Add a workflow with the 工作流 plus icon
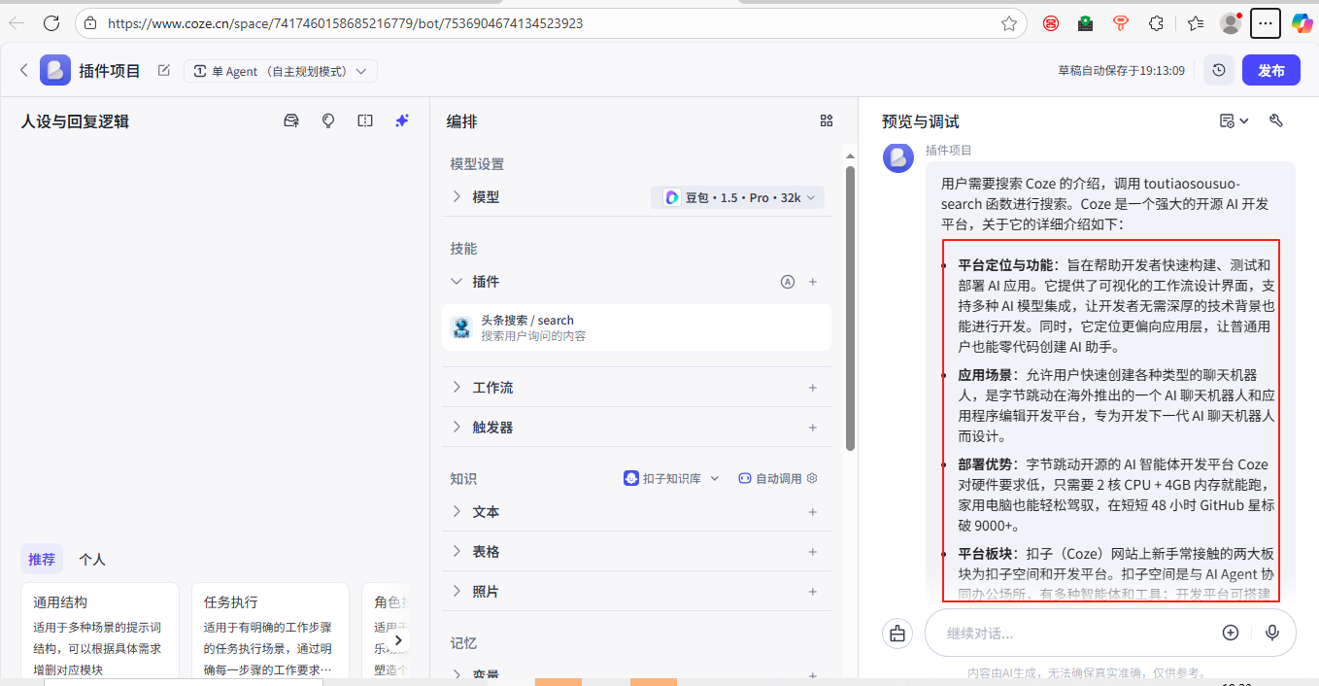Screen dimensions: 1319x686 (813, 388)
